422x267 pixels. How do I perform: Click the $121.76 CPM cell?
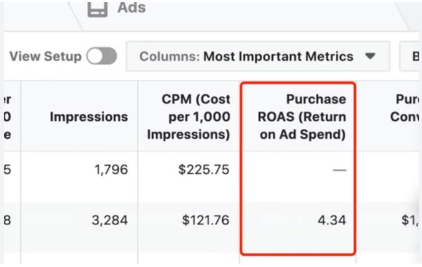(x=205, y=219)
